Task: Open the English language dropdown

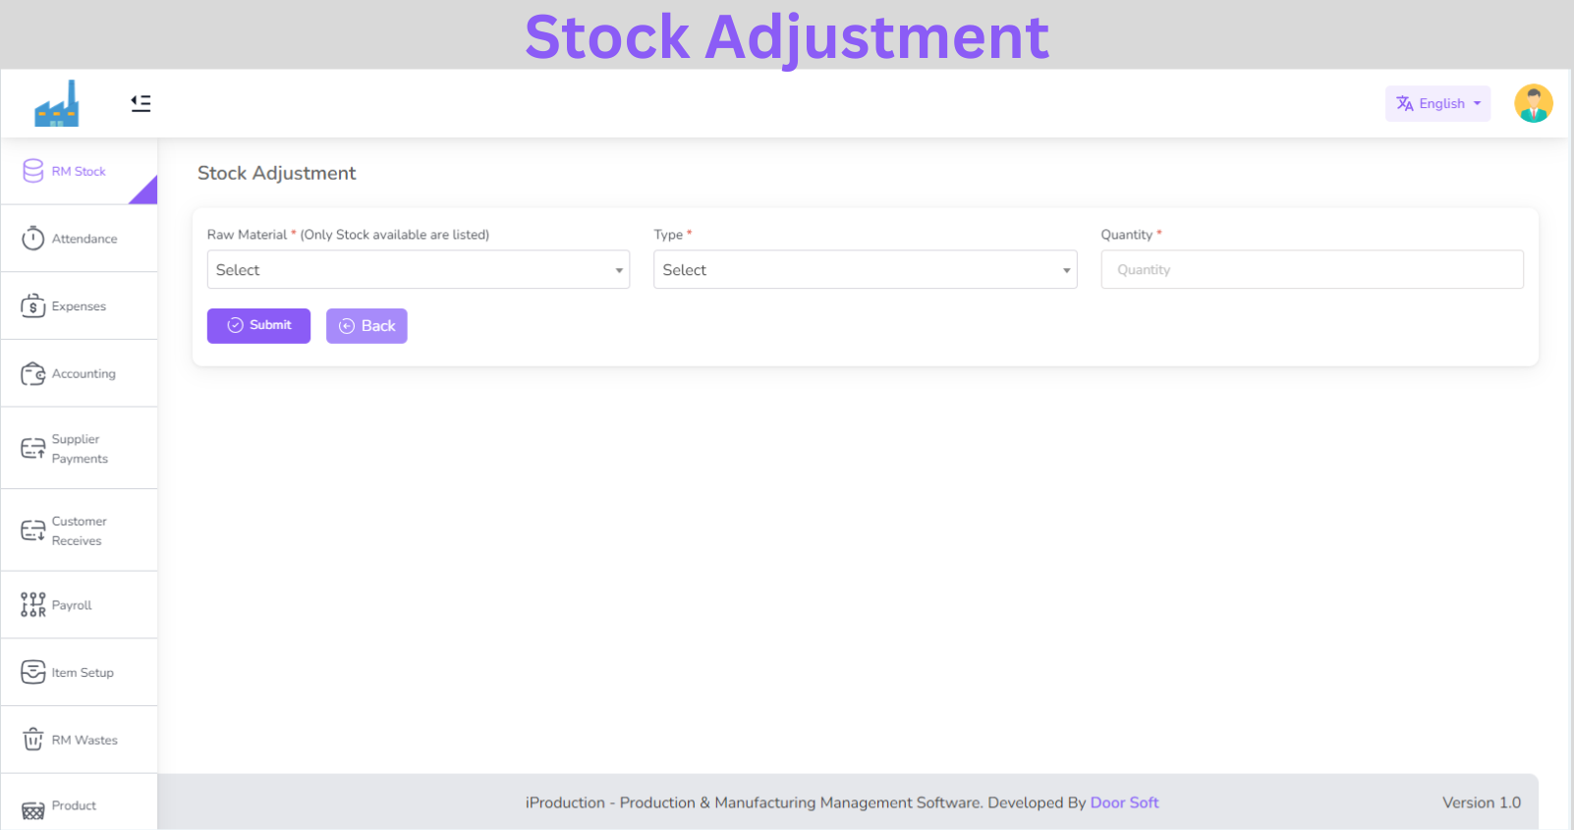Action: point(1437,103)
